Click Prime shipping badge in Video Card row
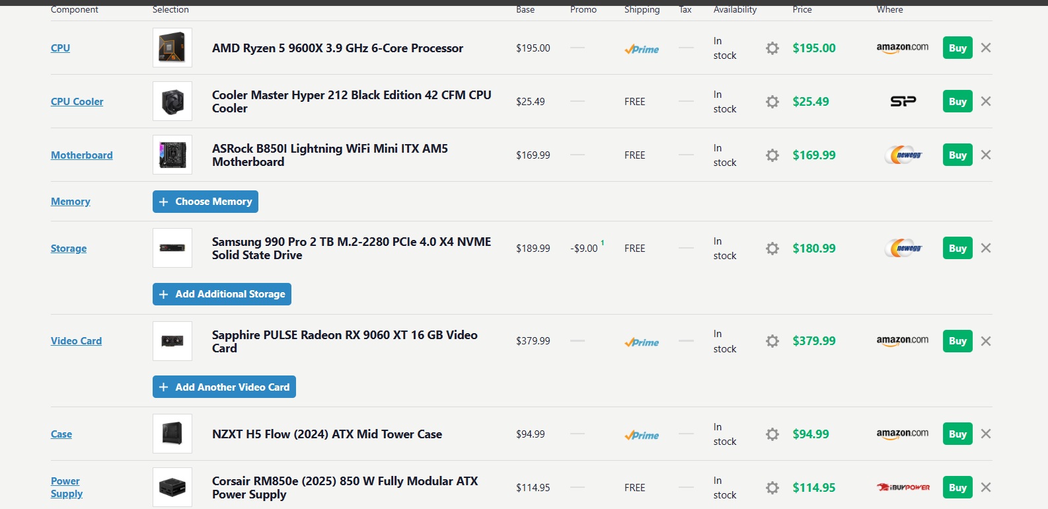 tap(642, 342)
